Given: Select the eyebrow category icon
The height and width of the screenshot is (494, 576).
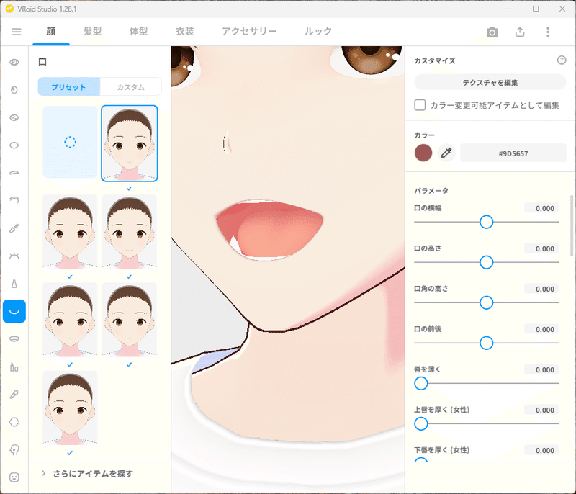Looking at the screenshot, I should point(14,173).
